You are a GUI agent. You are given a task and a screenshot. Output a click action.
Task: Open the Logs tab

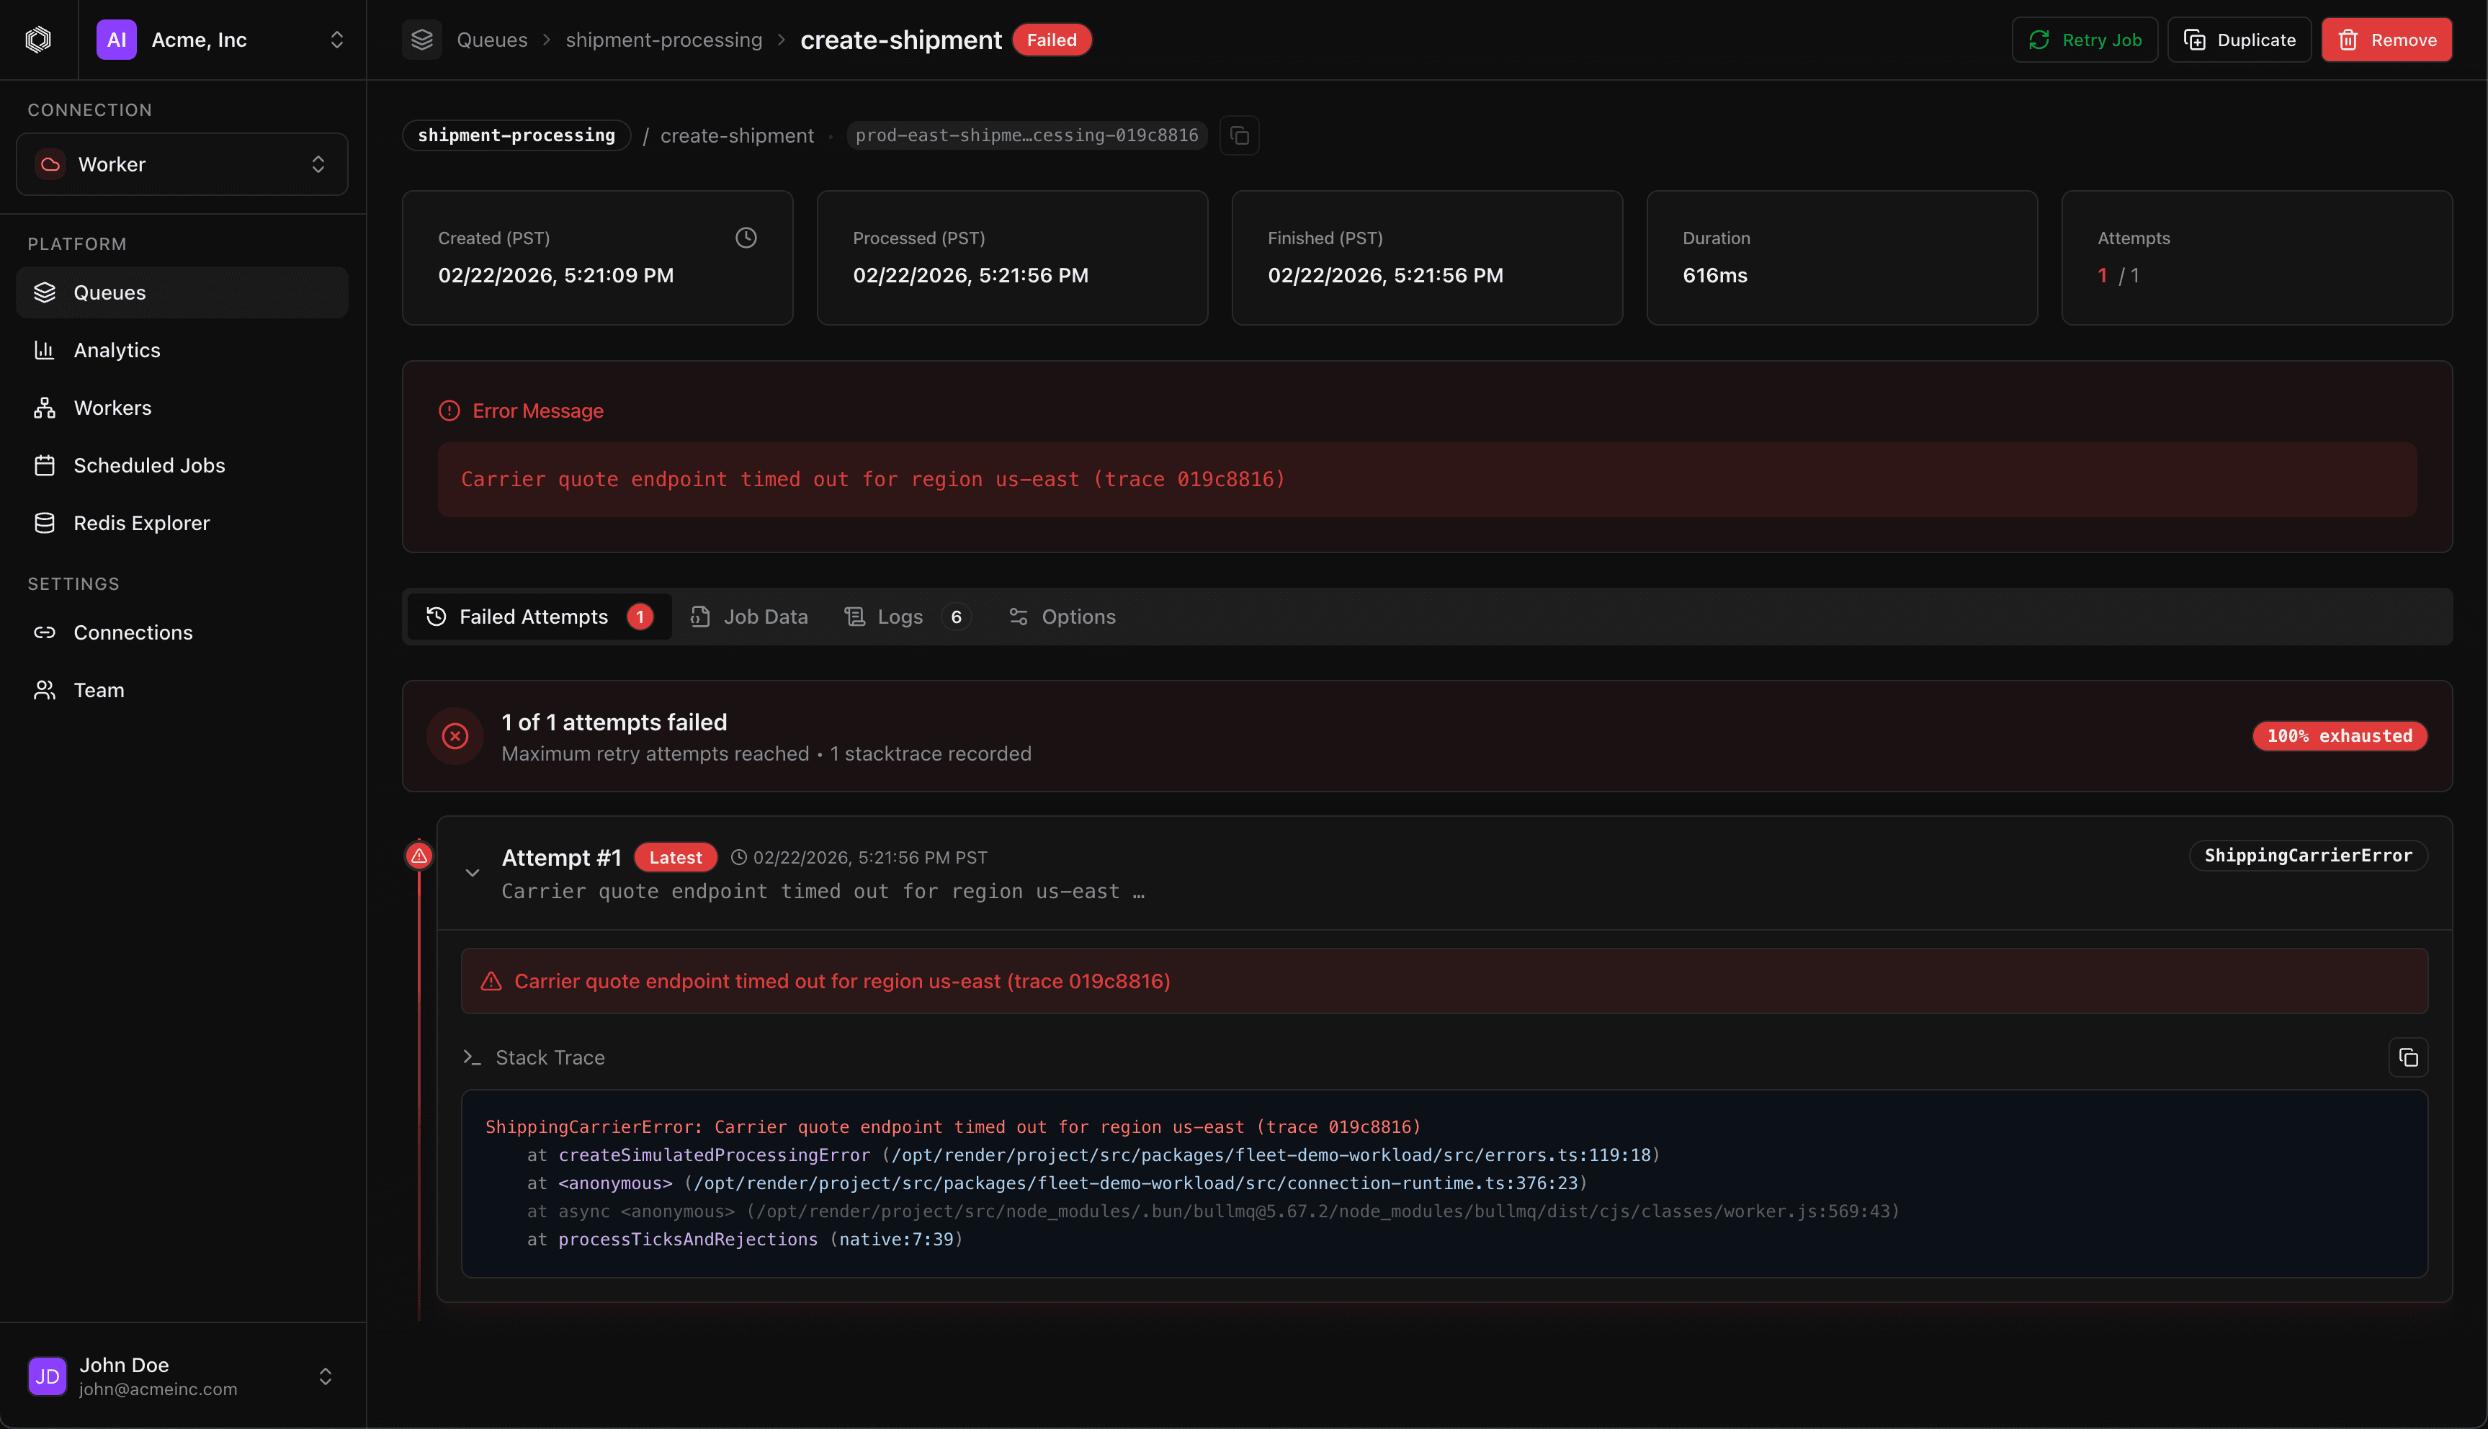pyautogui.click(x=898, y=617)
